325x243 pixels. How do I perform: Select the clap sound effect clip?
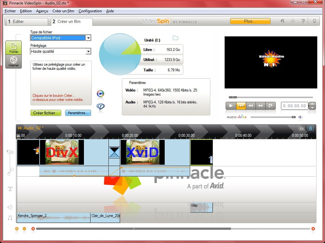pyautogui.click(x=201, y=207)
